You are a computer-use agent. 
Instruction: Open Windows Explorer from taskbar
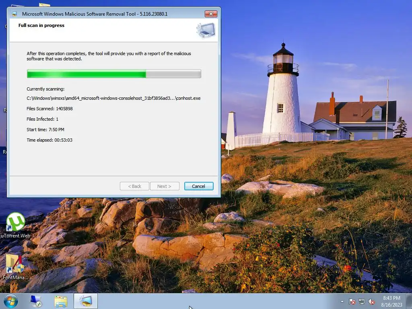tap(61, 301)
